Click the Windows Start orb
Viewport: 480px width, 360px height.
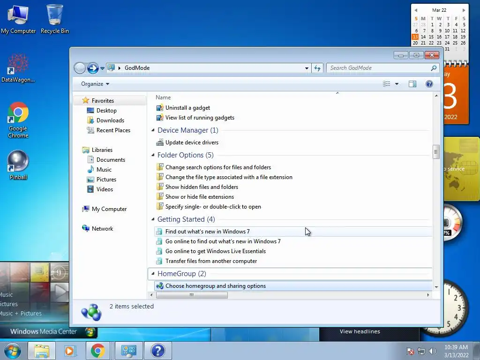point(13,351)
